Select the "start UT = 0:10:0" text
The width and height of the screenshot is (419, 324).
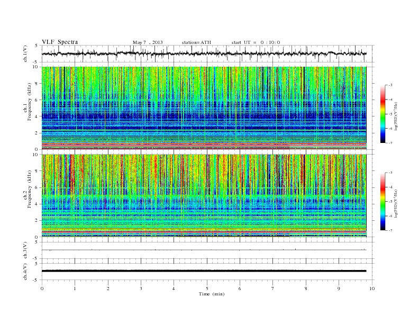(256, 42)
